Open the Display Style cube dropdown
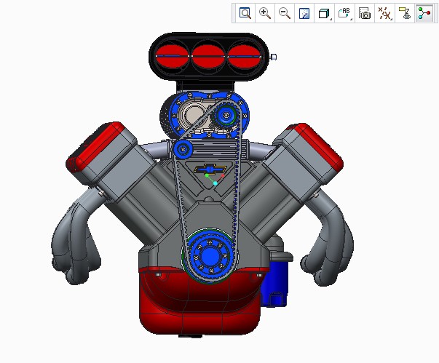The image size is (439, 363). point(325,13)
